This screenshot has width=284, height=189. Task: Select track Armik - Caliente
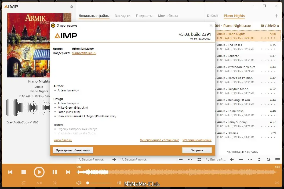click(x=248, y=58)
